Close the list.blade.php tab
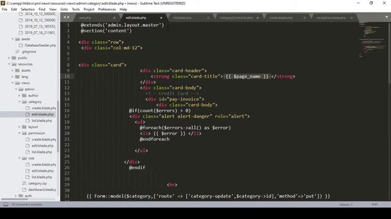 coord(208,18)
